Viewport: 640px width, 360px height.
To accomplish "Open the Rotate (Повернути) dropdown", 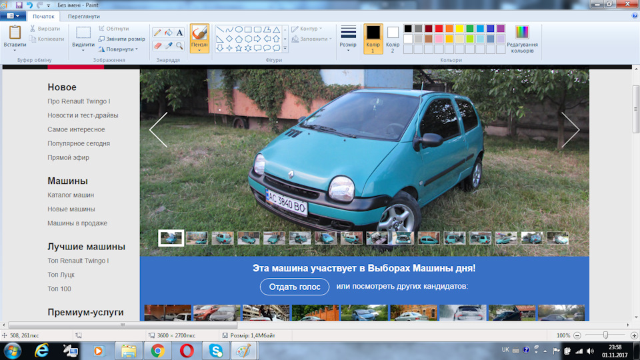I will click(117, 49).
